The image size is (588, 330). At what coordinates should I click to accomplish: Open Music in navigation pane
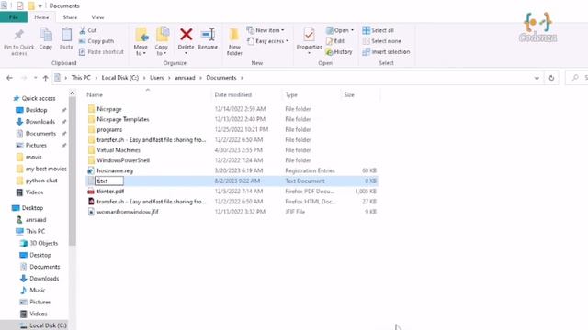click(37, 290)
